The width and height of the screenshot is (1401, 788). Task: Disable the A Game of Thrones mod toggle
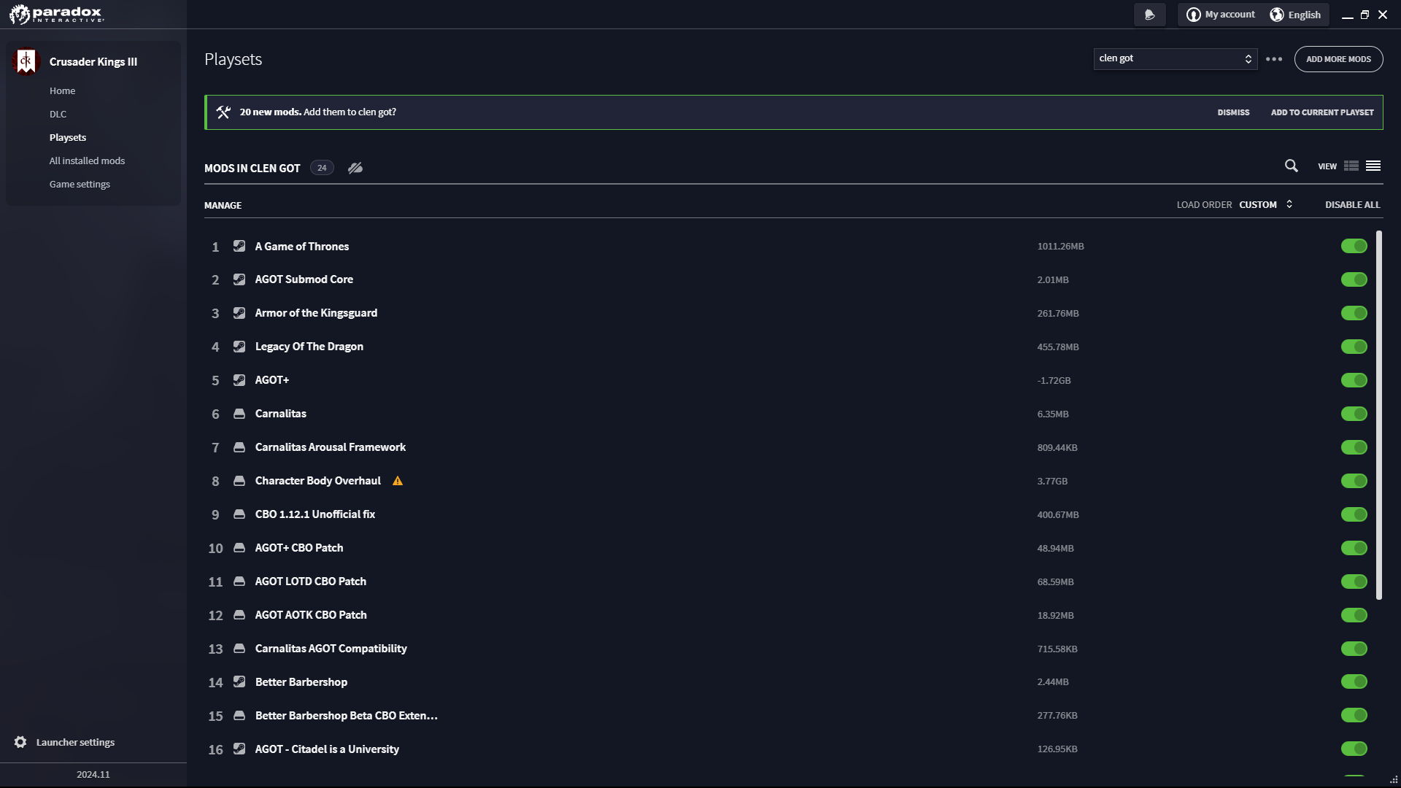click(1354, 247)
